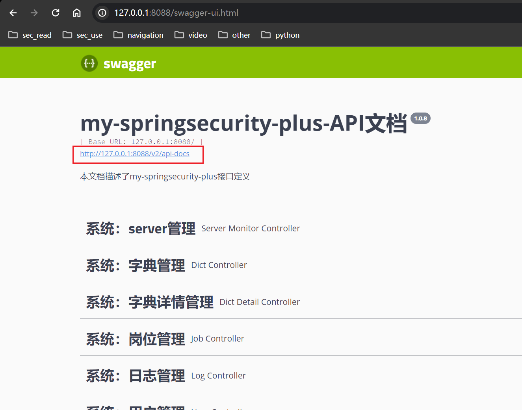Click the my-springsecurity-plus-API文档 title

[x=243, y=124]
